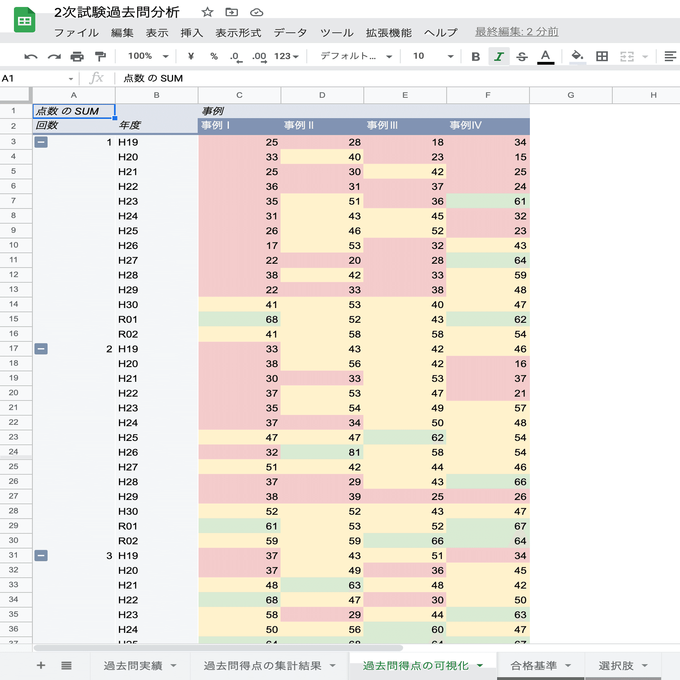Open the 表示形式 menu
Image resolution: width=680 pixels, height=680 pixels.
coord(238,32)
